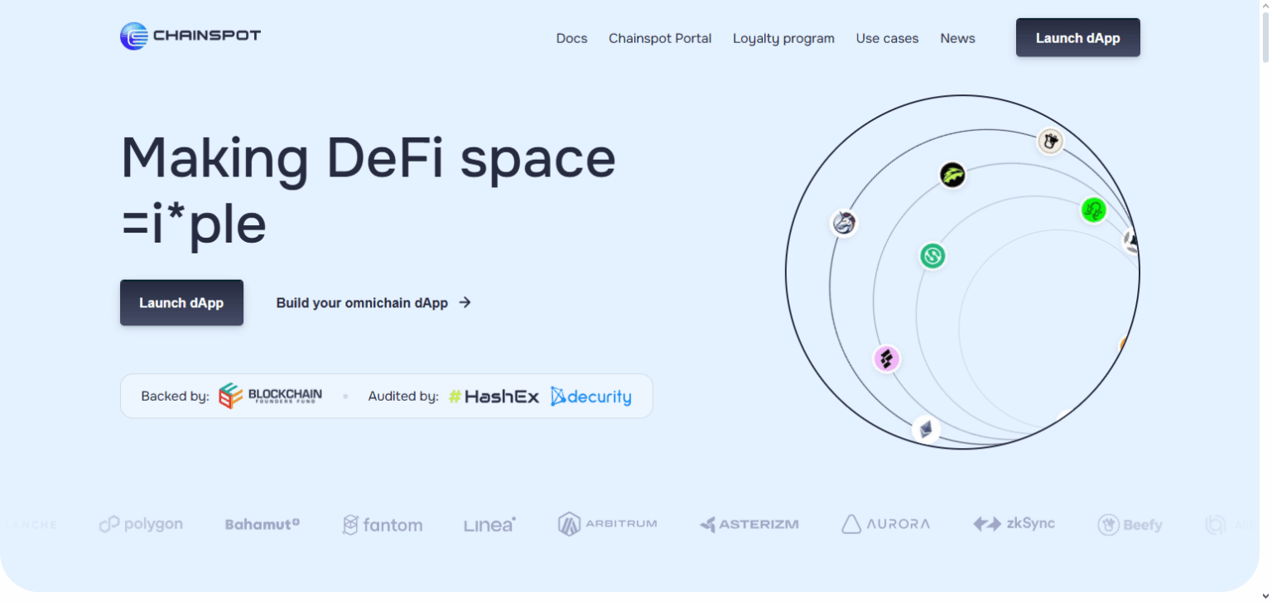Viewport: 1272px width, 602px height.
Task: Navigate to the Loyalty program page
Action: tap(783, 38)
